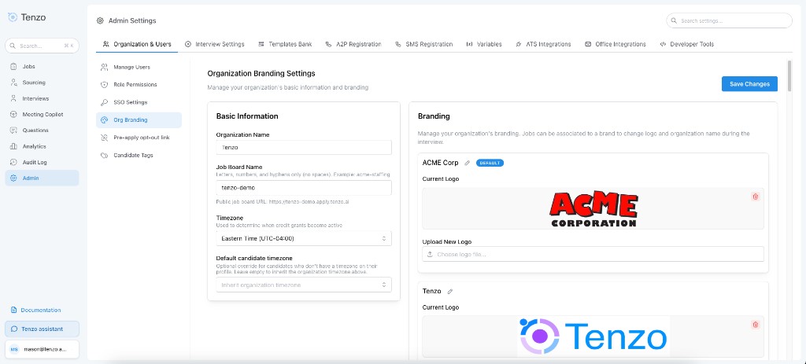Click the sidebar Search field
This screenshot has height=364, width=806.
coord(42,46)
